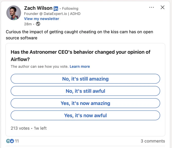The height and width of the screenshot is (148, 172).
Task: Click Zach Wilson's profile photo
Action: (14, 13)
